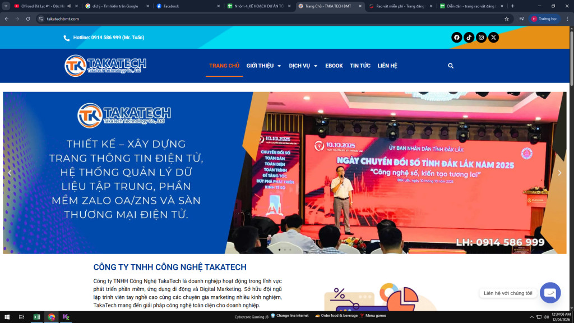Show next slide with right arrow
The height and width of the screenshot is (323, 574).
[559, 173]
